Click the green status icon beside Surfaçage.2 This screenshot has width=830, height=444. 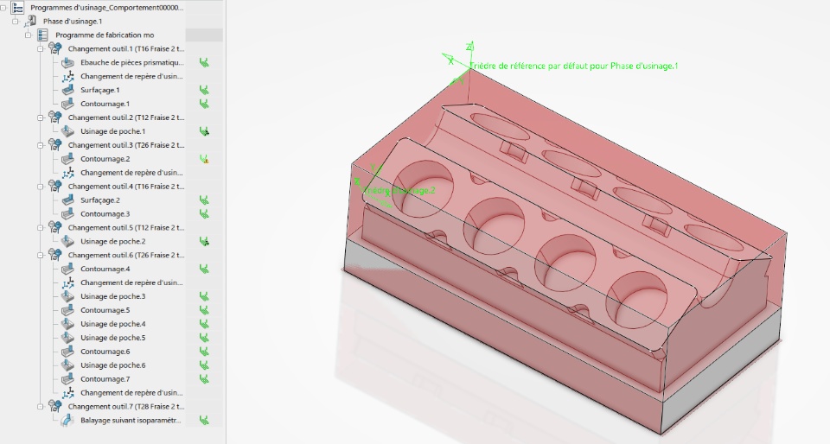coord(204,200)
